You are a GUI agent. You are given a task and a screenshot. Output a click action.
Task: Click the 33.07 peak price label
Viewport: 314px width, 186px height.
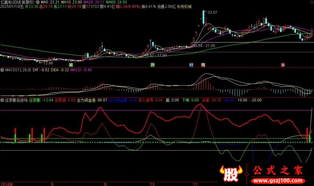(x=212, y=13)
